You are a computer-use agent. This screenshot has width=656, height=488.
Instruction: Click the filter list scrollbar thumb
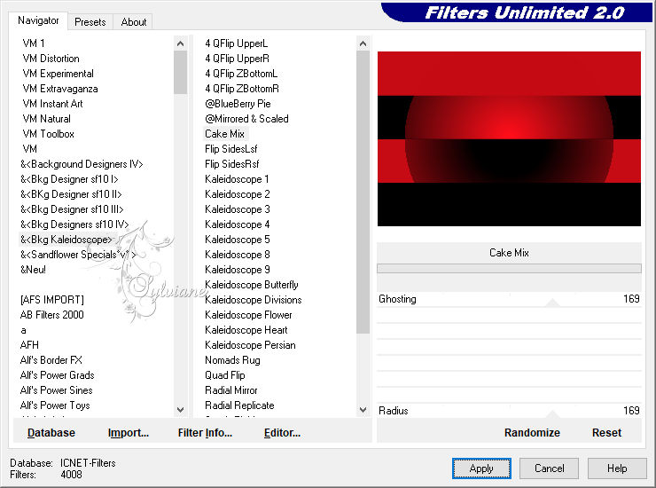pyautogui.click(x=363, y=193)
